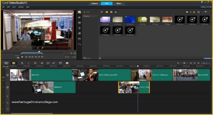Screen dimensions: 213x115
Task: Open the Subtitle Editor tool
Action: click(x=60, y=63)
